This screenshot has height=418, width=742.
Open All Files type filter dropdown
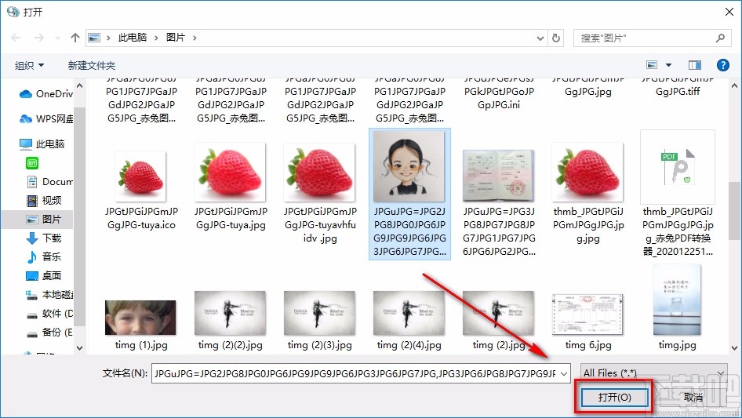[654, 373]
